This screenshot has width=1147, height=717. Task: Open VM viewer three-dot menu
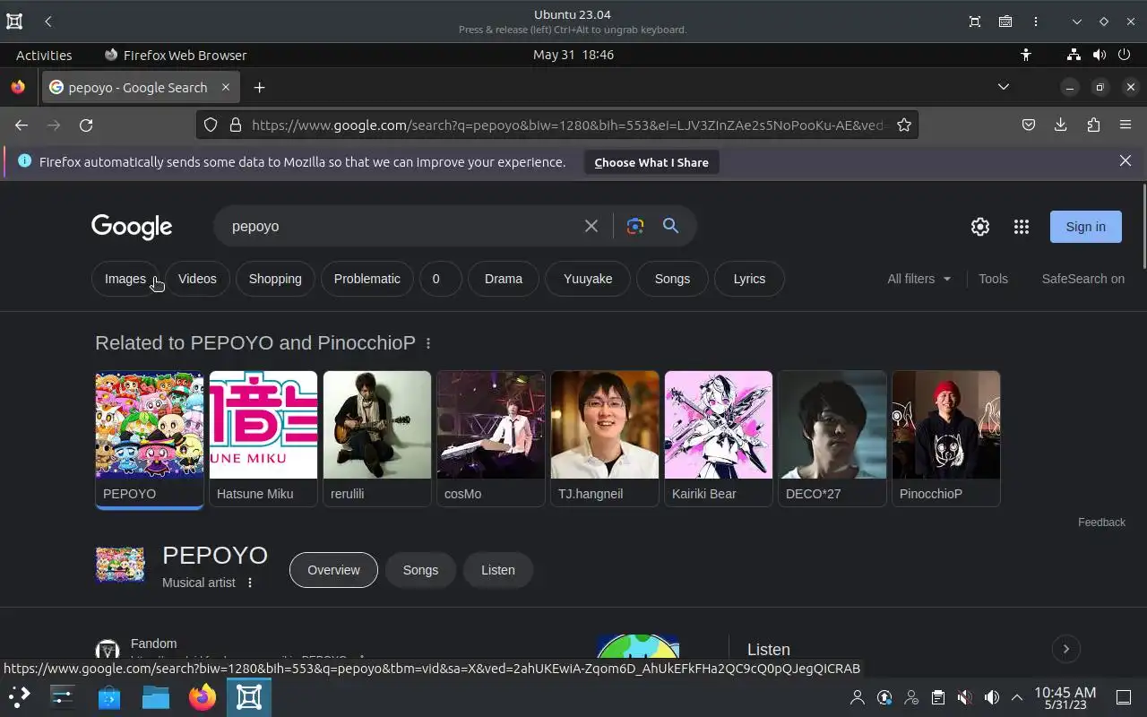tap(1036, 22)
